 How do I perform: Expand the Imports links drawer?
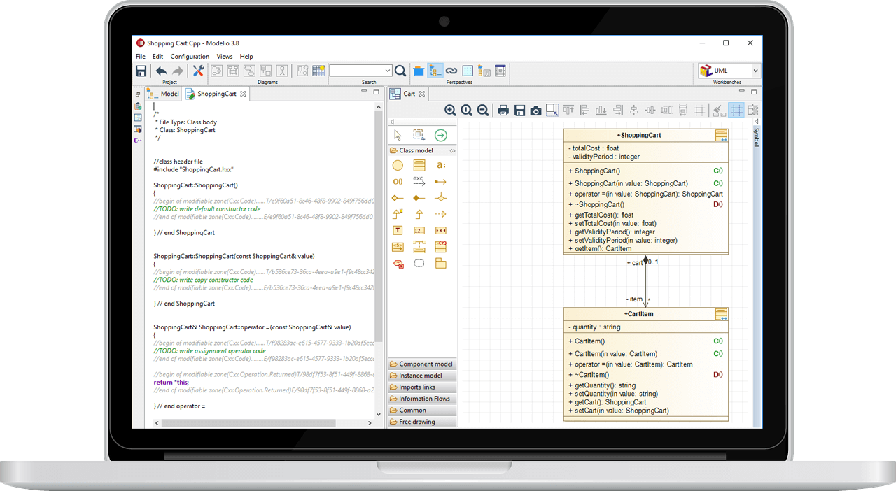(423, 387)
